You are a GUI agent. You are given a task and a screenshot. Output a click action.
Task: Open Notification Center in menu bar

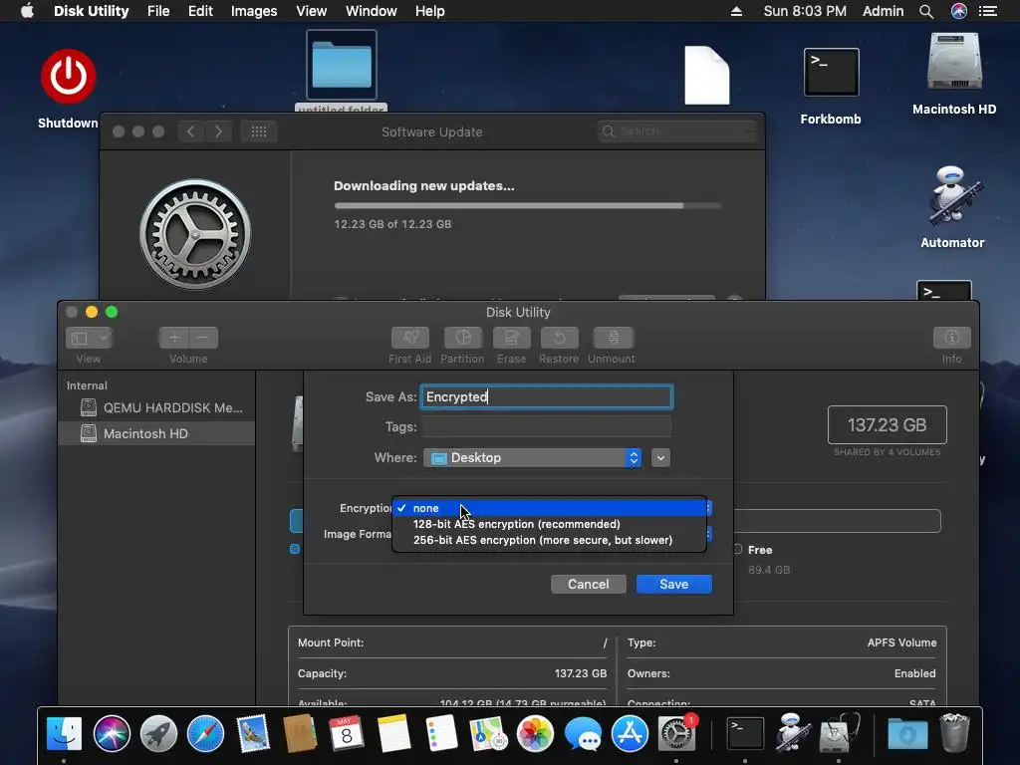coord(988,11)
